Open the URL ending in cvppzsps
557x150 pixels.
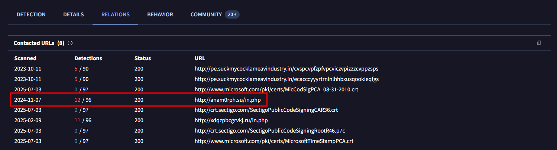click(286, 69)
